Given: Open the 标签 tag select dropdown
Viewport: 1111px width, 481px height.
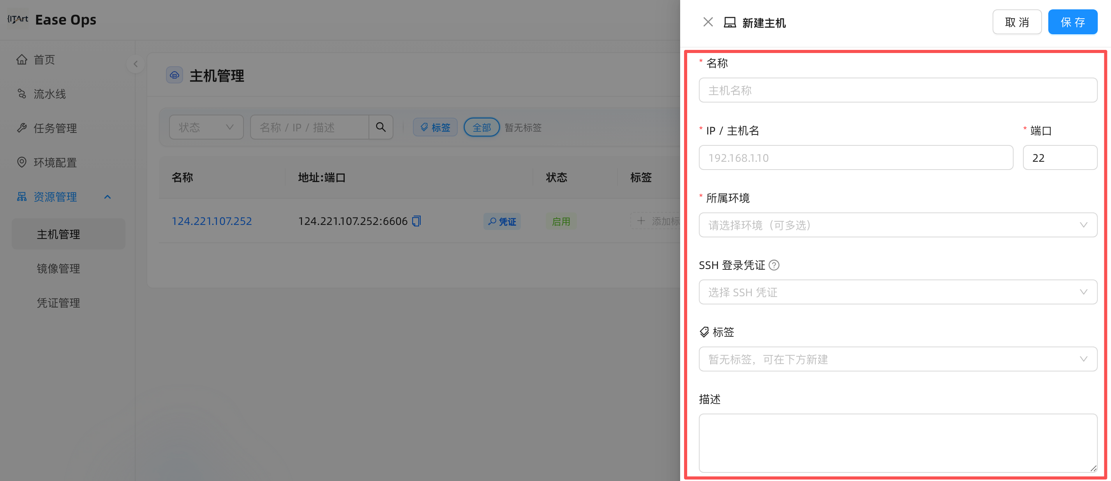Looking at the screenshot, I should (x=898, y=359).
